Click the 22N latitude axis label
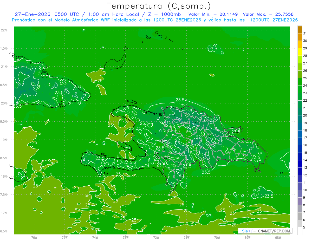Image resolution: width=312 pixels, height=241 pixels. pos(4,30)
